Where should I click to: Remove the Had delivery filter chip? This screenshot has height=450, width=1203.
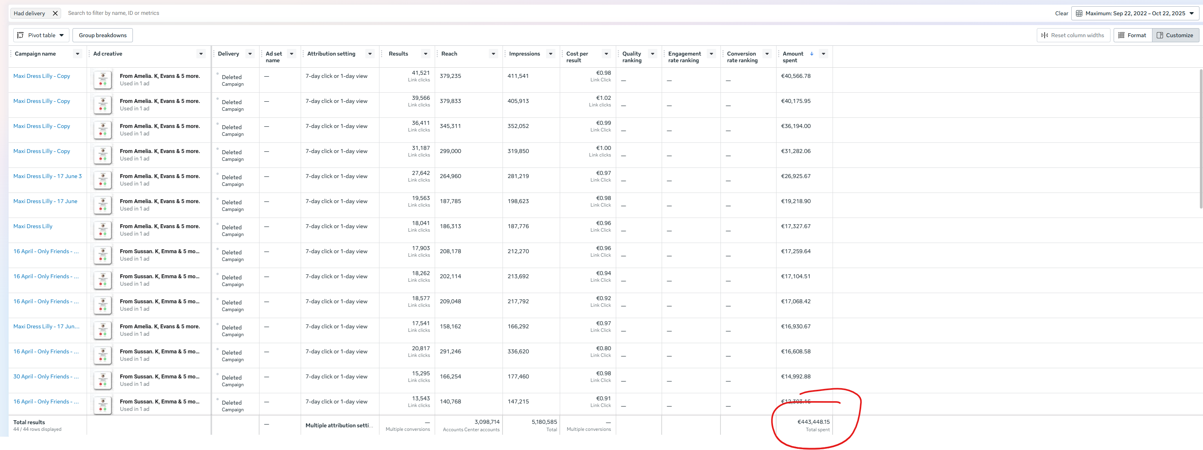[x=55, y=13]
